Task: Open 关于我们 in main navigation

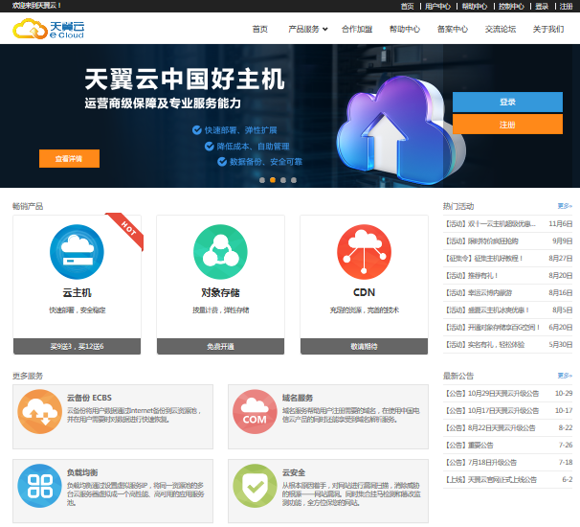Action: 548,29
